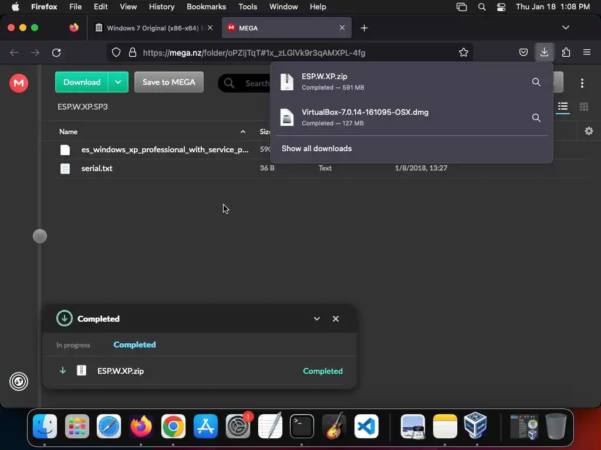
Task: Click the ESP.W.XP.SP3 folder breadcrumb
Action: click(82, 107)
